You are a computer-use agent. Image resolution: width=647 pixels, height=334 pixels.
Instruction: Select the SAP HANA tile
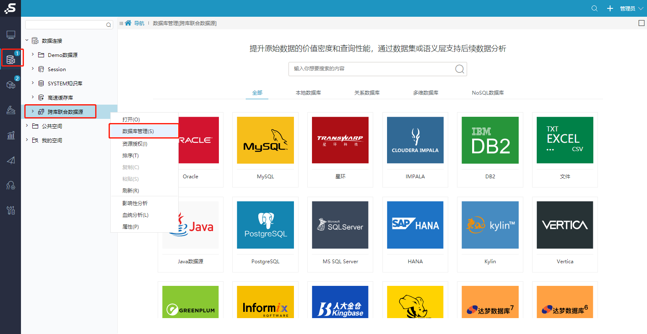415,234
